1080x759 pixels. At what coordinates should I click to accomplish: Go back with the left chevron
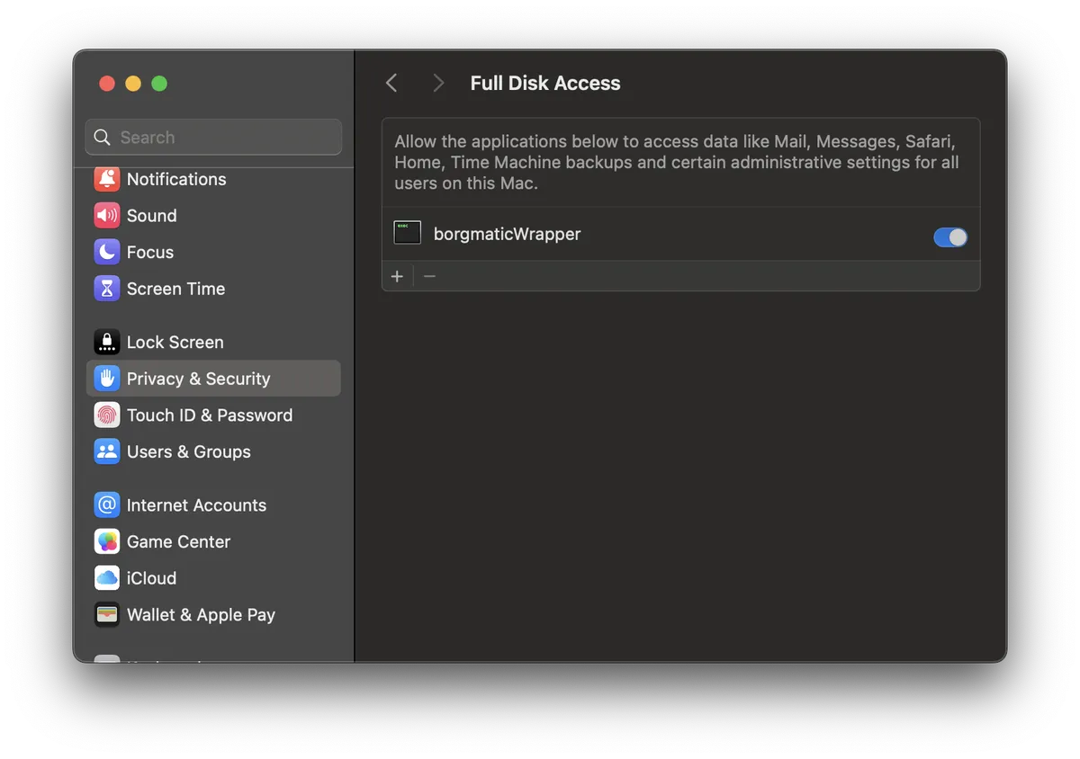[391, 83]
